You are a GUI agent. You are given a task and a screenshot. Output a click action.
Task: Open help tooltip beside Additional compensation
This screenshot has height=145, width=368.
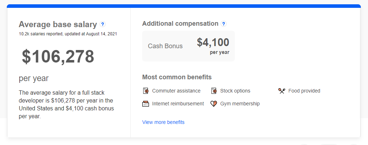(x=224, y=24)
